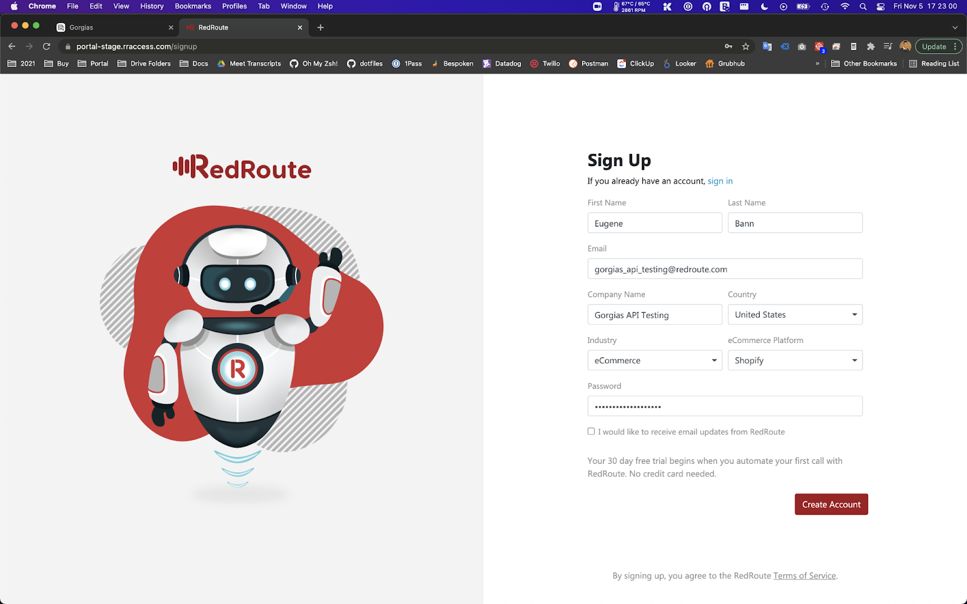
Task: Open Spotlight search in the menu bar
Action: (863, 6)
